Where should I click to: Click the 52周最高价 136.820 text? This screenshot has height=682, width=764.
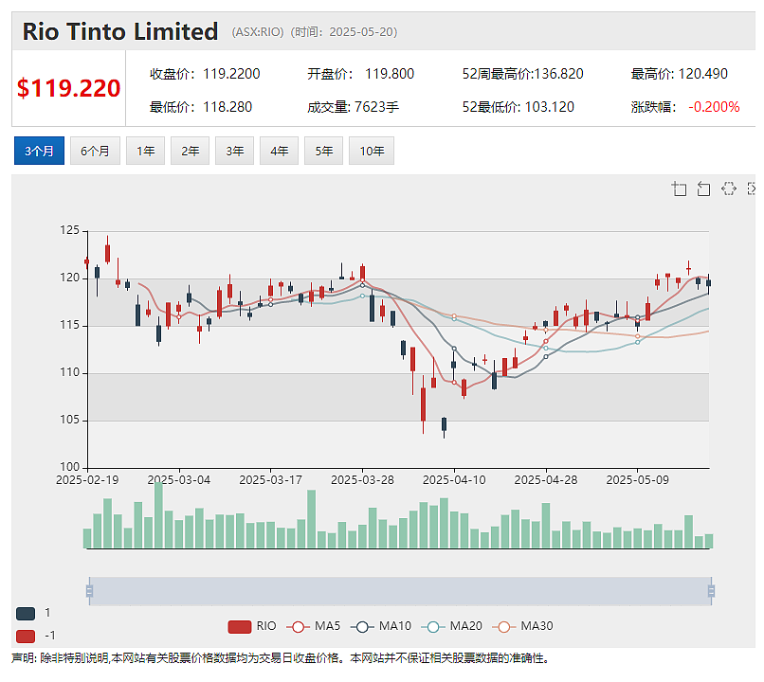point(523,74)
